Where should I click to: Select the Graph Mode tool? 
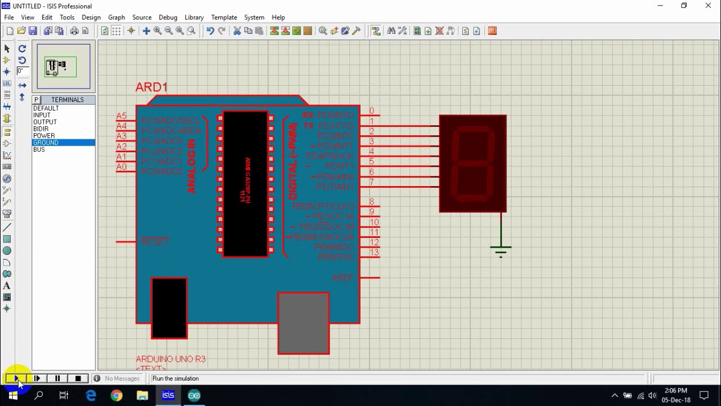tap(7, 155)
